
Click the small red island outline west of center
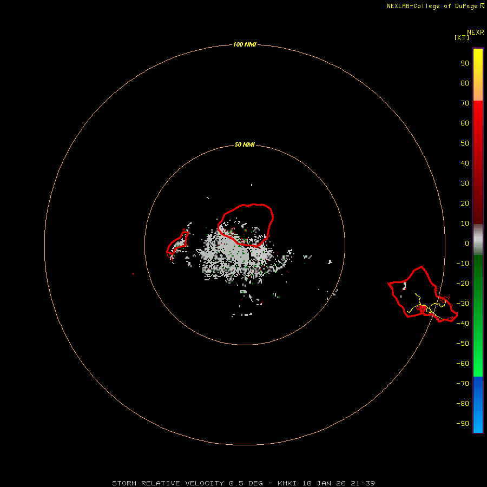click(x=177, y=243)
